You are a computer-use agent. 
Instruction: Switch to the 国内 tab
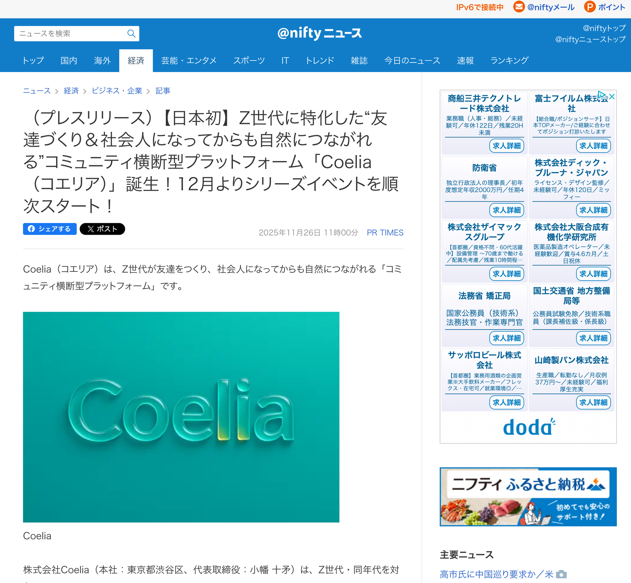(x=68, y=61)
